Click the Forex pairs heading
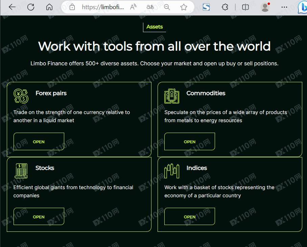307x247 pixels. click(51, 93)
